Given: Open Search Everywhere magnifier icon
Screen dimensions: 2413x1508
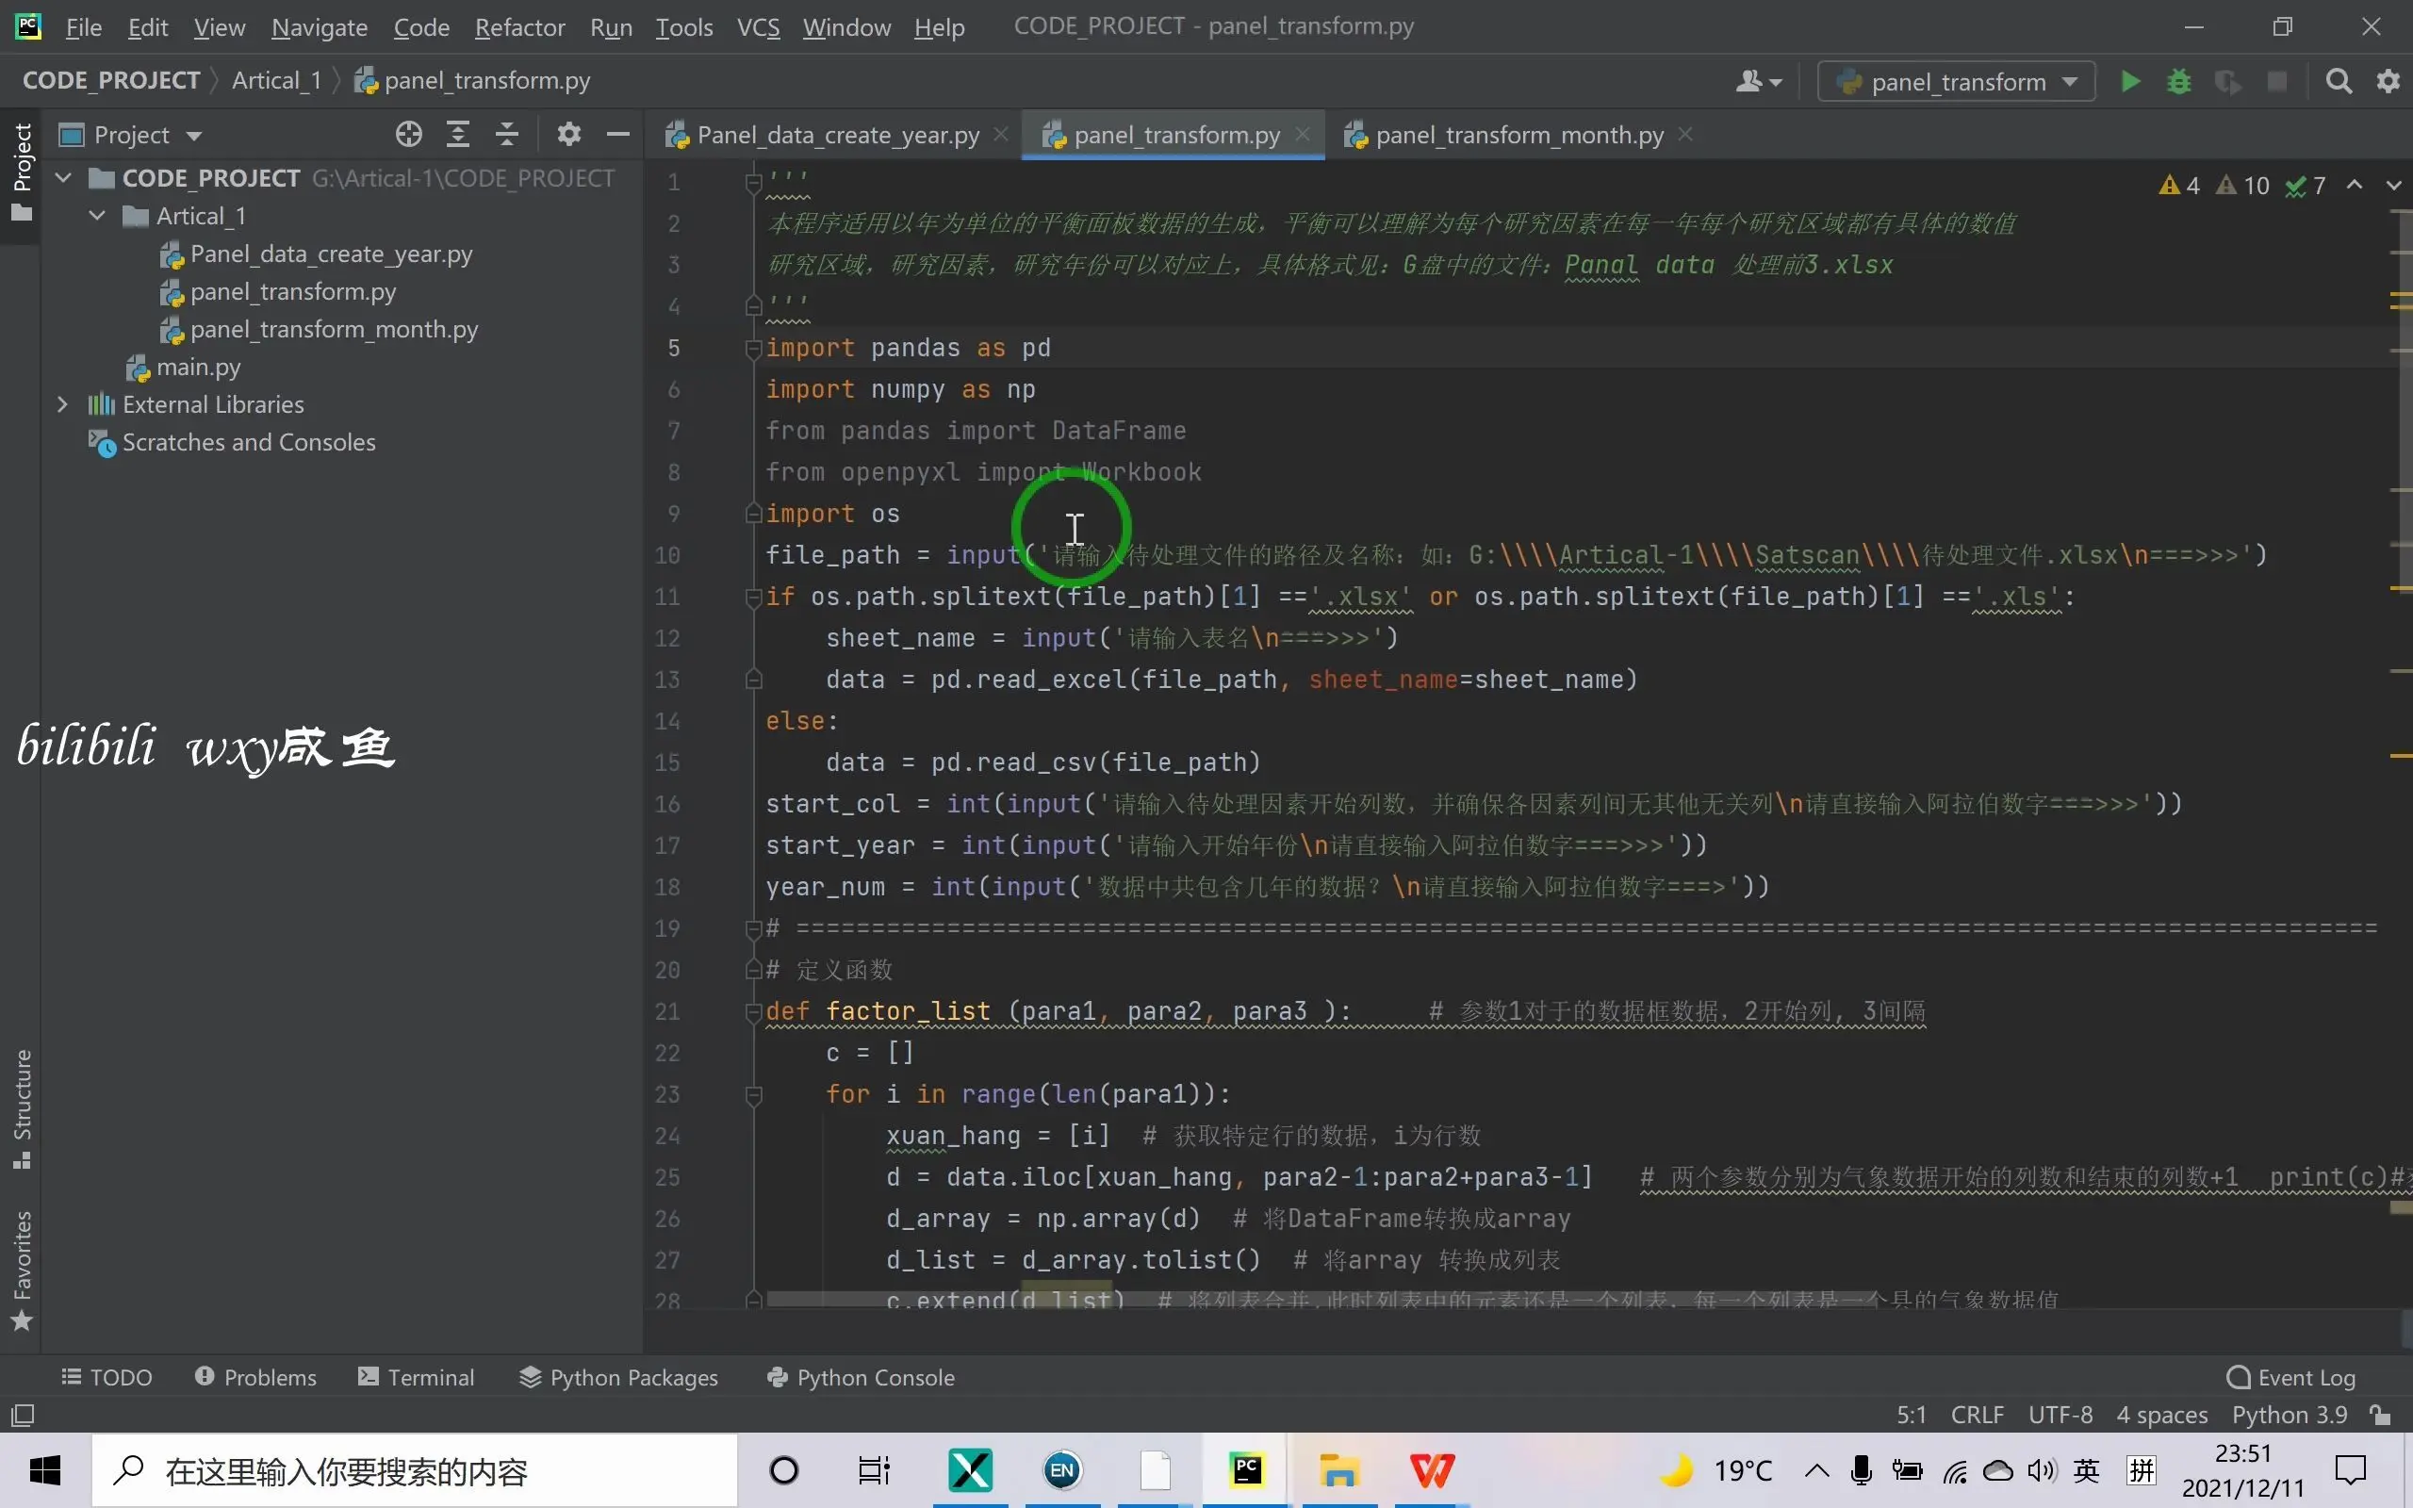Looking at the screenshot, I should 2339,82.
